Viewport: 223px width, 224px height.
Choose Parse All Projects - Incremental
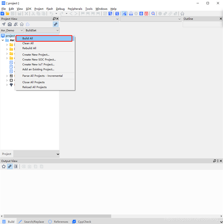coord(45,76)
